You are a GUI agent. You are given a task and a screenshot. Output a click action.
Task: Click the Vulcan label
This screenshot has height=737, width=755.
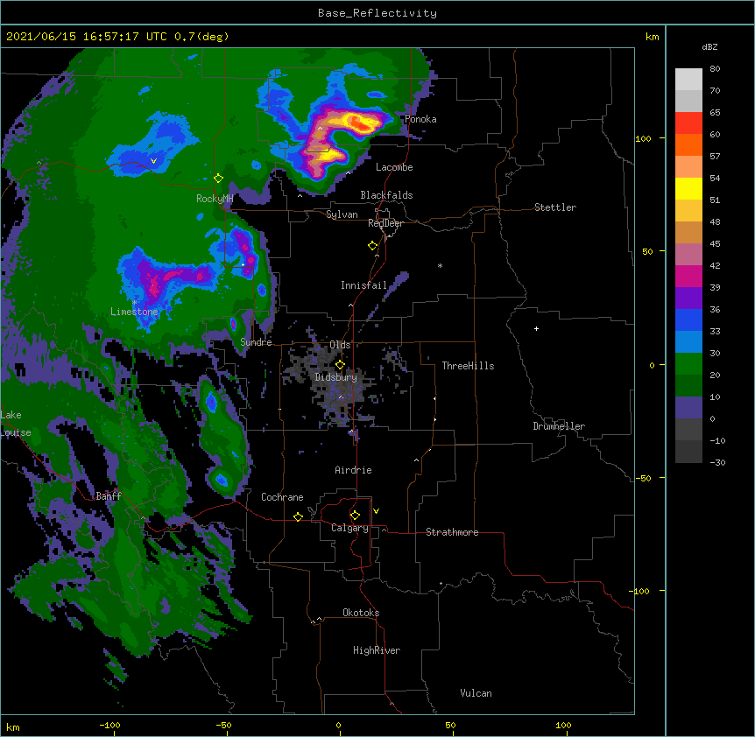coord(476,693)
